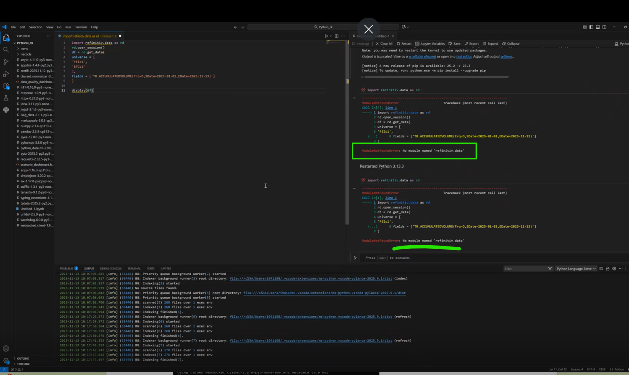Switch to the DEBUG CONSOLE tab
The width and height of the screenshot is (629, 375).
[x=111, y=268]
